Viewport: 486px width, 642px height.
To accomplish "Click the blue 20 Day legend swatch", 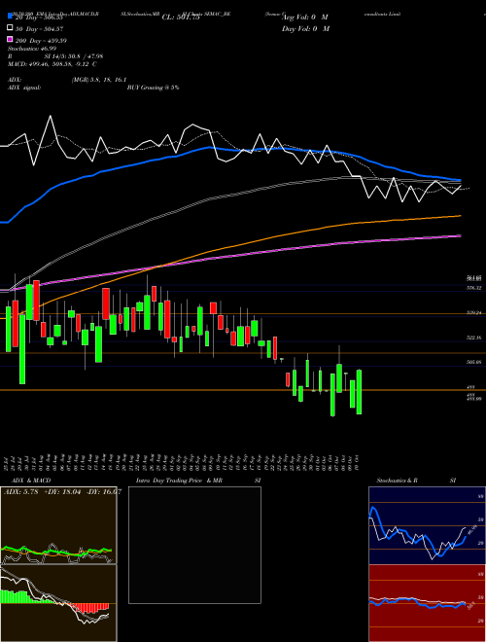I will pyautogui.click(x=11, y=17).
